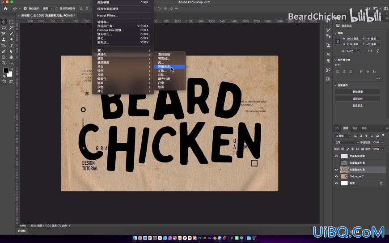The height and width of the screenshot is (243, 389).
Task: Reset default foreground and background colors
Action: 4,76
